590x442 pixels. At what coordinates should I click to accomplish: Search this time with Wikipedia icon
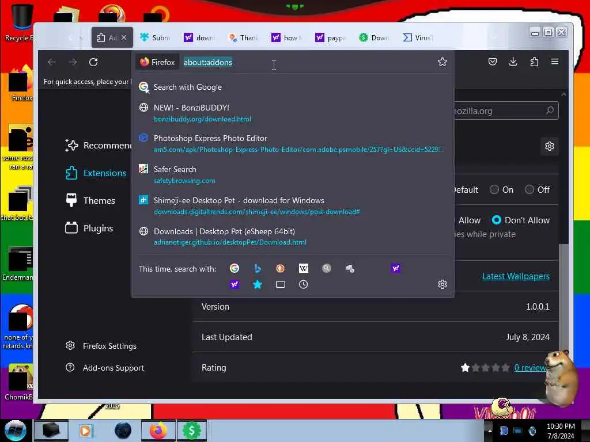303,268
